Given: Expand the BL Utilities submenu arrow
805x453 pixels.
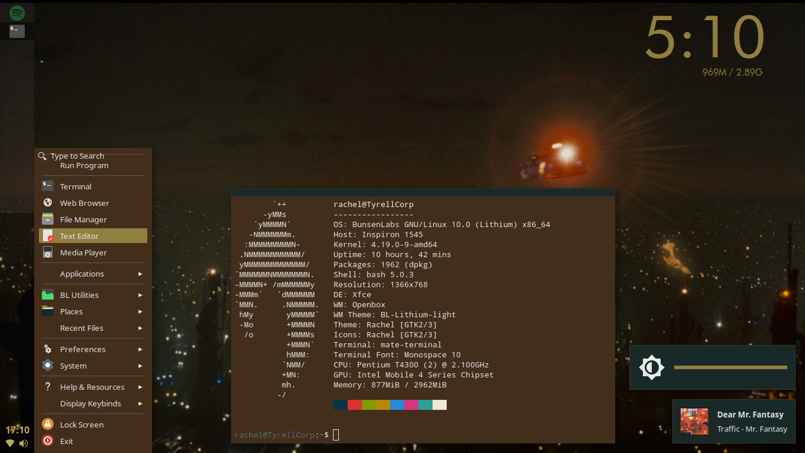Looking at the screenshot, I should (140, 295).
